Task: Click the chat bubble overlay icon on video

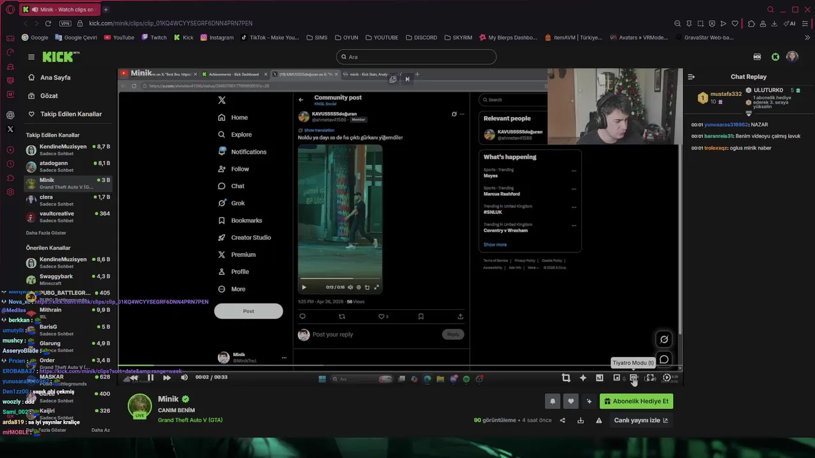Action: [664, 360]
